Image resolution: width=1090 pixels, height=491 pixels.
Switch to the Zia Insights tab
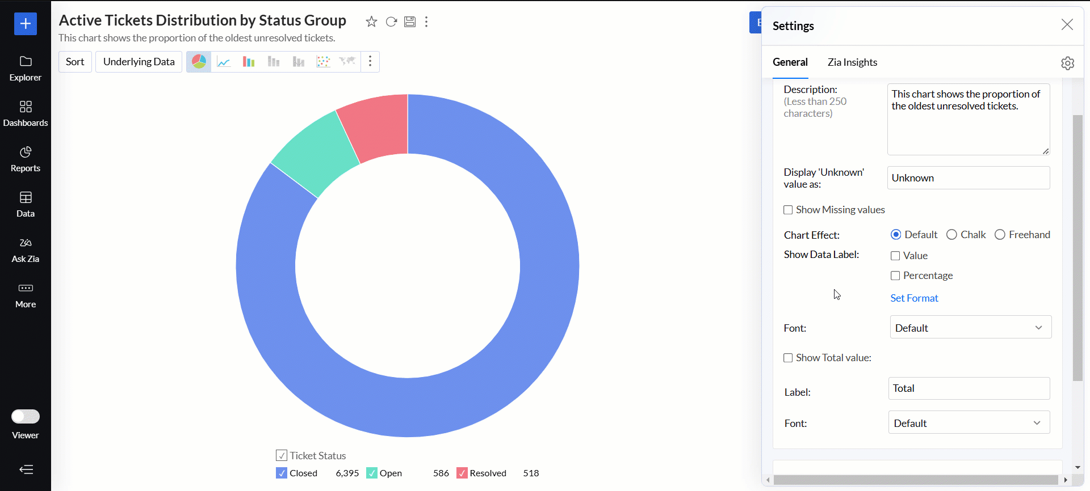(852, 62)
